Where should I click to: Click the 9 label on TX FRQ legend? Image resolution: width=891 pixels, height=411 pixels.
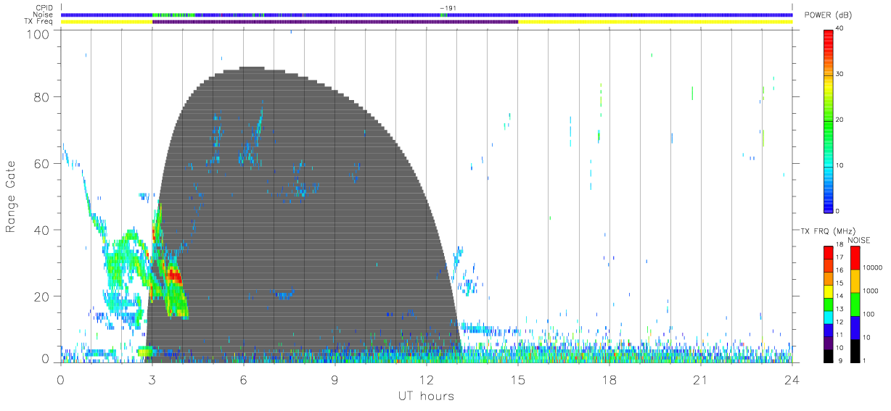(840, 360)
